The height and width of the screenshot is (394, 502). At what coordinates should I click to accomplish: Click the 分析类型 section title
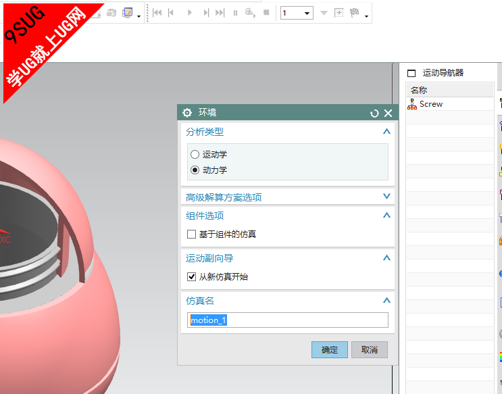pyautogui.click(x=205, y=132)
